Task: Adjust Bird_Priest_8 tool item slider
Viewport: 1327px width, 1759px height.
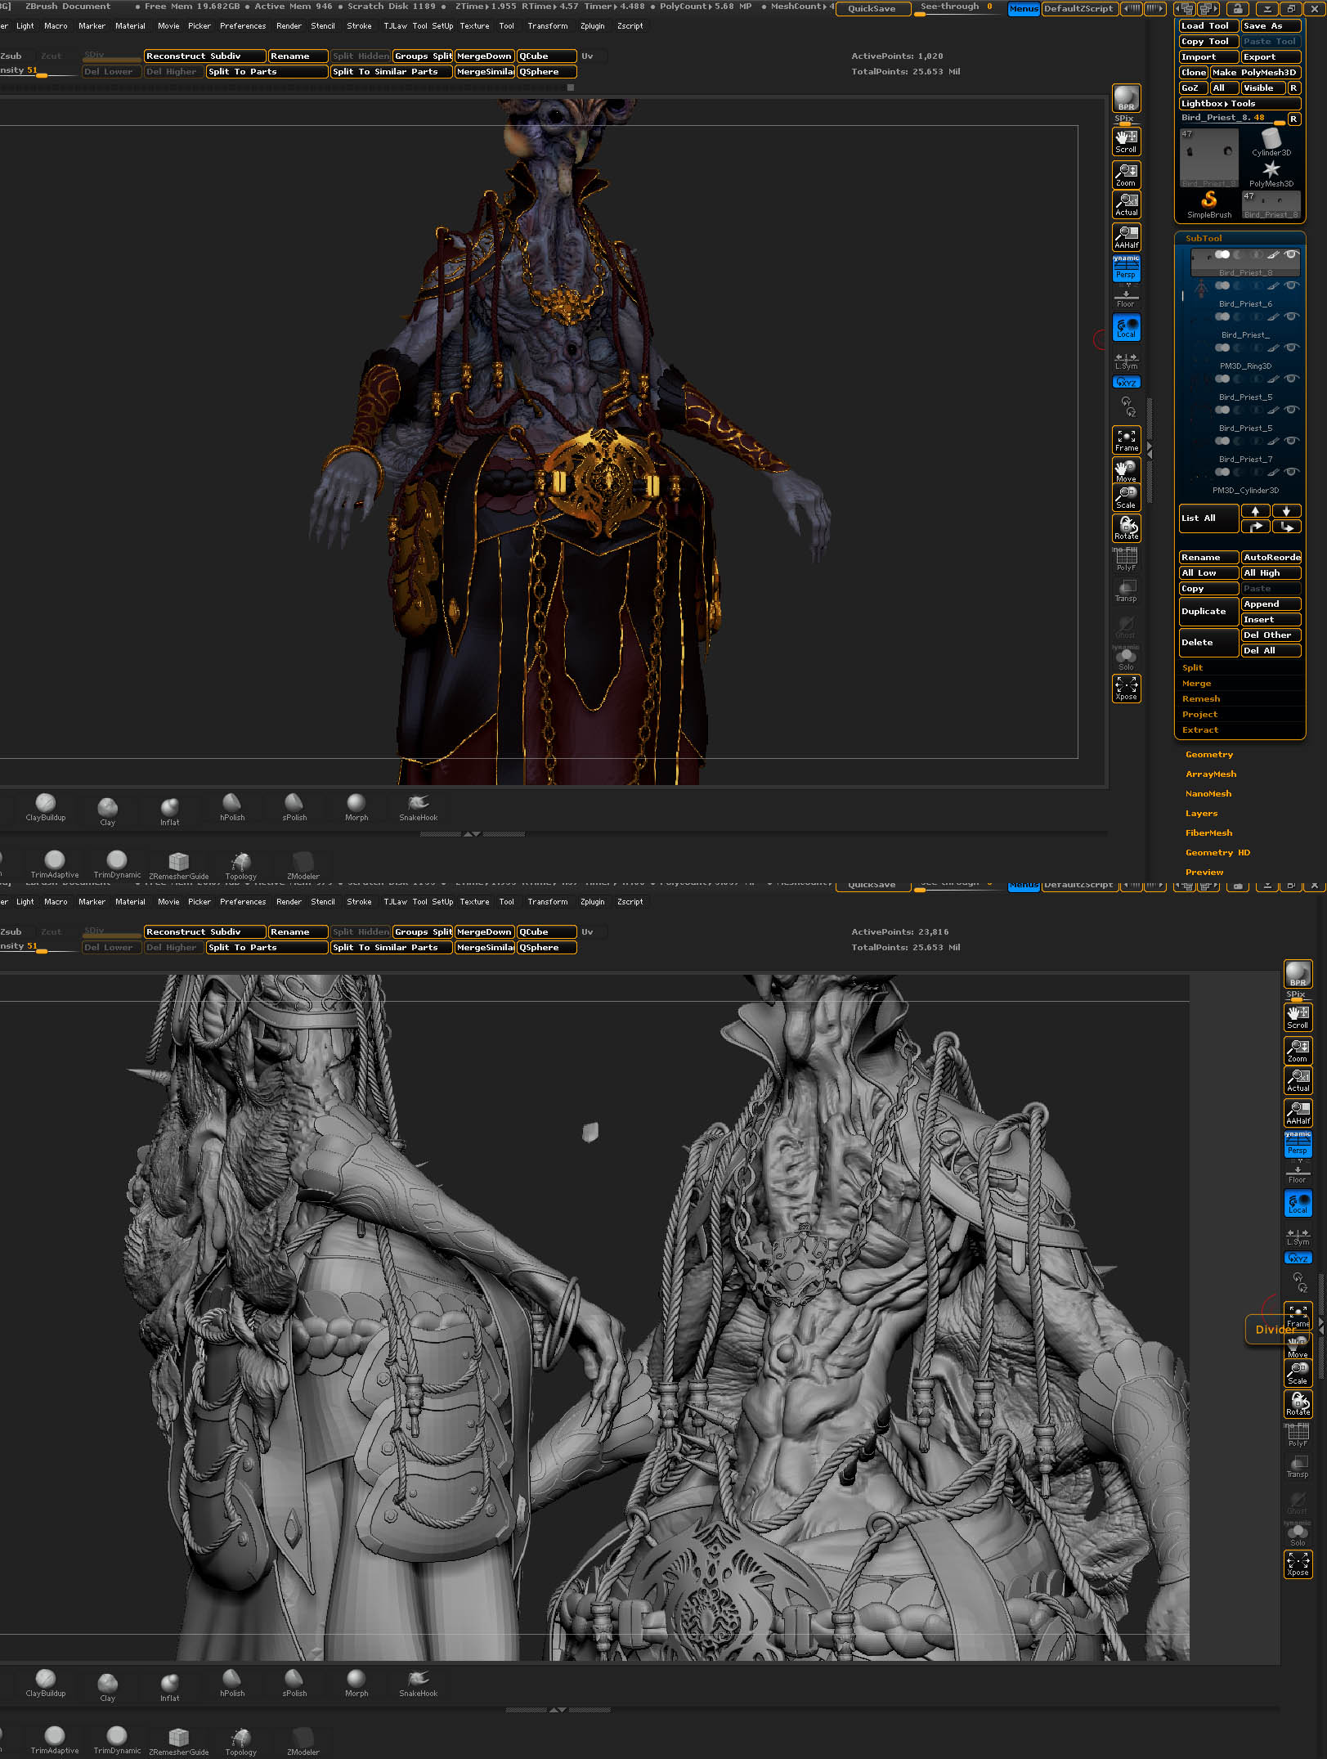Action: point(1232,119)
